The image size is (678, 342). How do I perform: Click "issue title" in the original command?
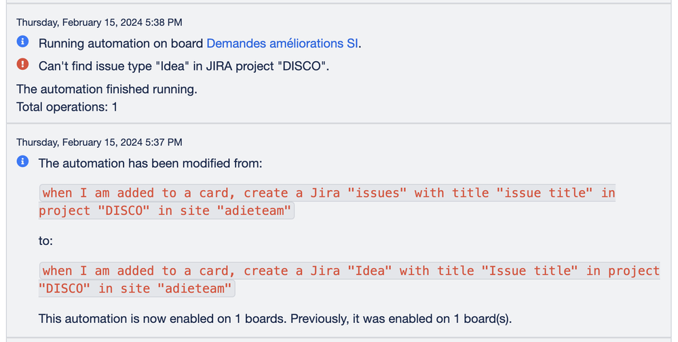545,193
